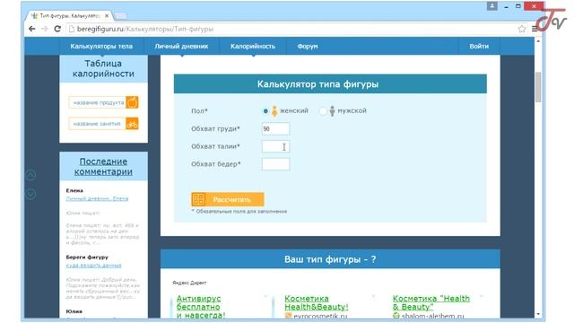Open Личный дневник menu
Viewport: 574px width, 323px height.
181,46
